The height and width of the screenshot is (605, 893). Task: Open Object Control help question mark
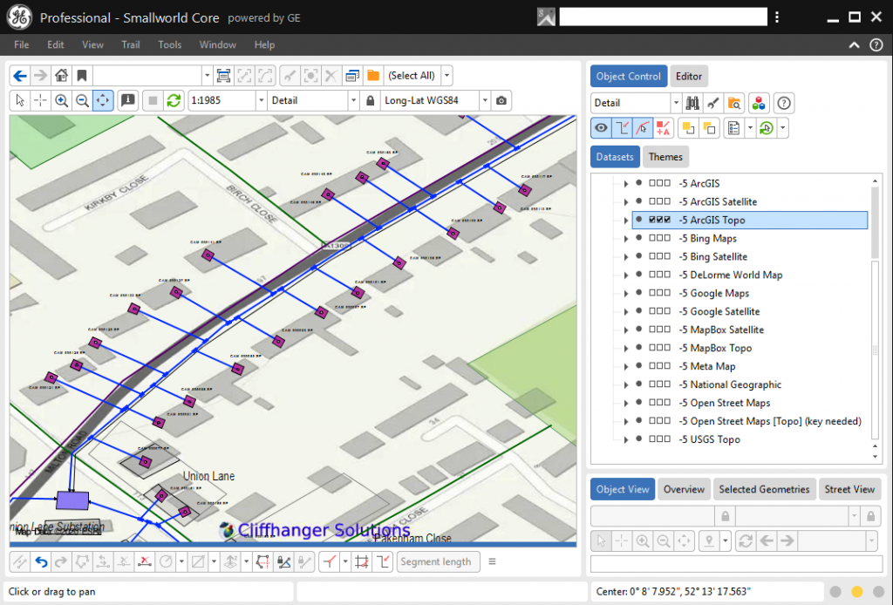tap(784, 103)
